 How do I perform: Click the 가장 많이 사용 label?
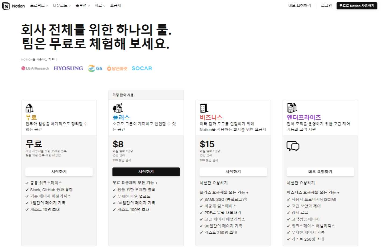(x=123, y=95)
